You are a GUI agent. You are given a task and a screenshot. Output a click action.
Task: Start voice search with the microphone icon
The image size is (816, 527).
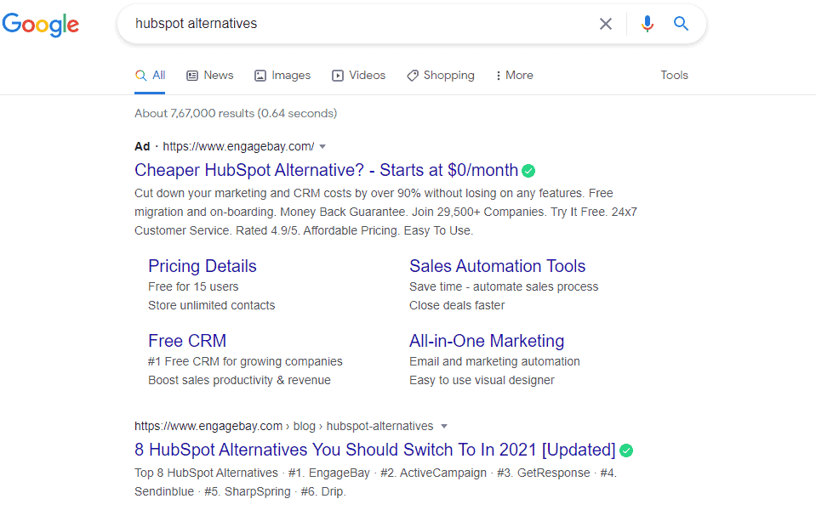(x=647, y=24)
